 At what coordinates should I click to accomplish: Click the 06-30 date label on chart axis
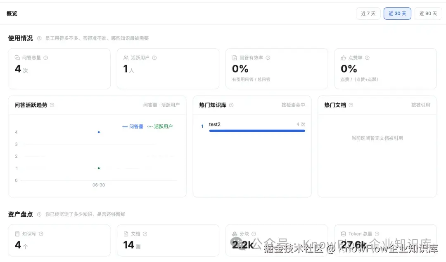pyautogui.click(x=99, y=185)
